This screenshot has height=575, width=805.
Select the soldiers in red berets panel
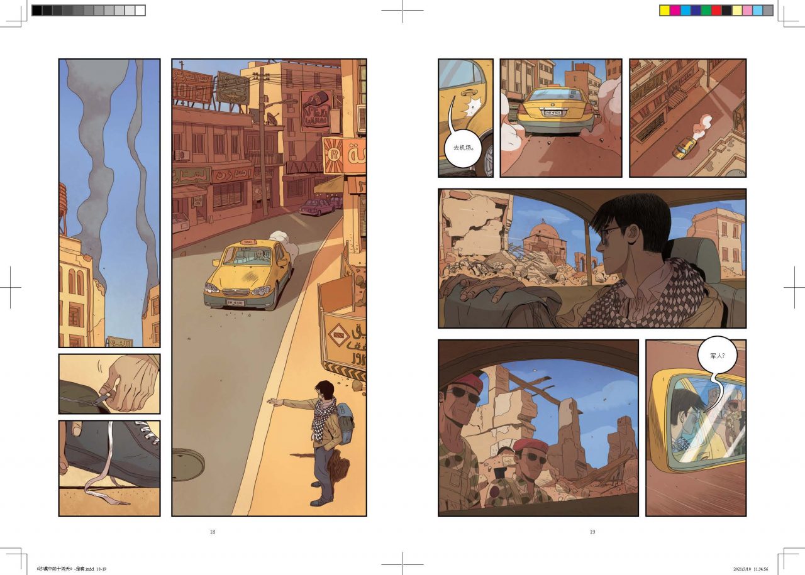pyautogui.click(x=538, y=428)
